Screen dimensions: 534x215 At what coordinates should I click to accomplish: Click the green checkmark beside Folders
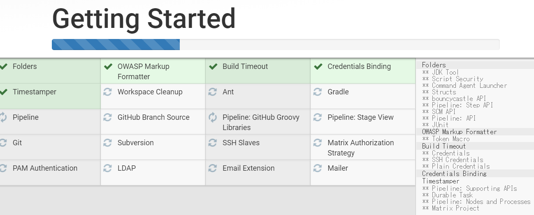pos(4,66)
